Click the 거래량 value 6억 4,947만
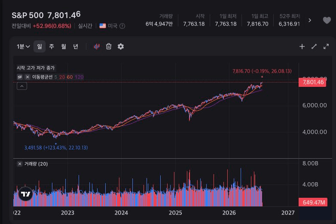Viewport: 336px width, 224px height. [x=159, y=24]
